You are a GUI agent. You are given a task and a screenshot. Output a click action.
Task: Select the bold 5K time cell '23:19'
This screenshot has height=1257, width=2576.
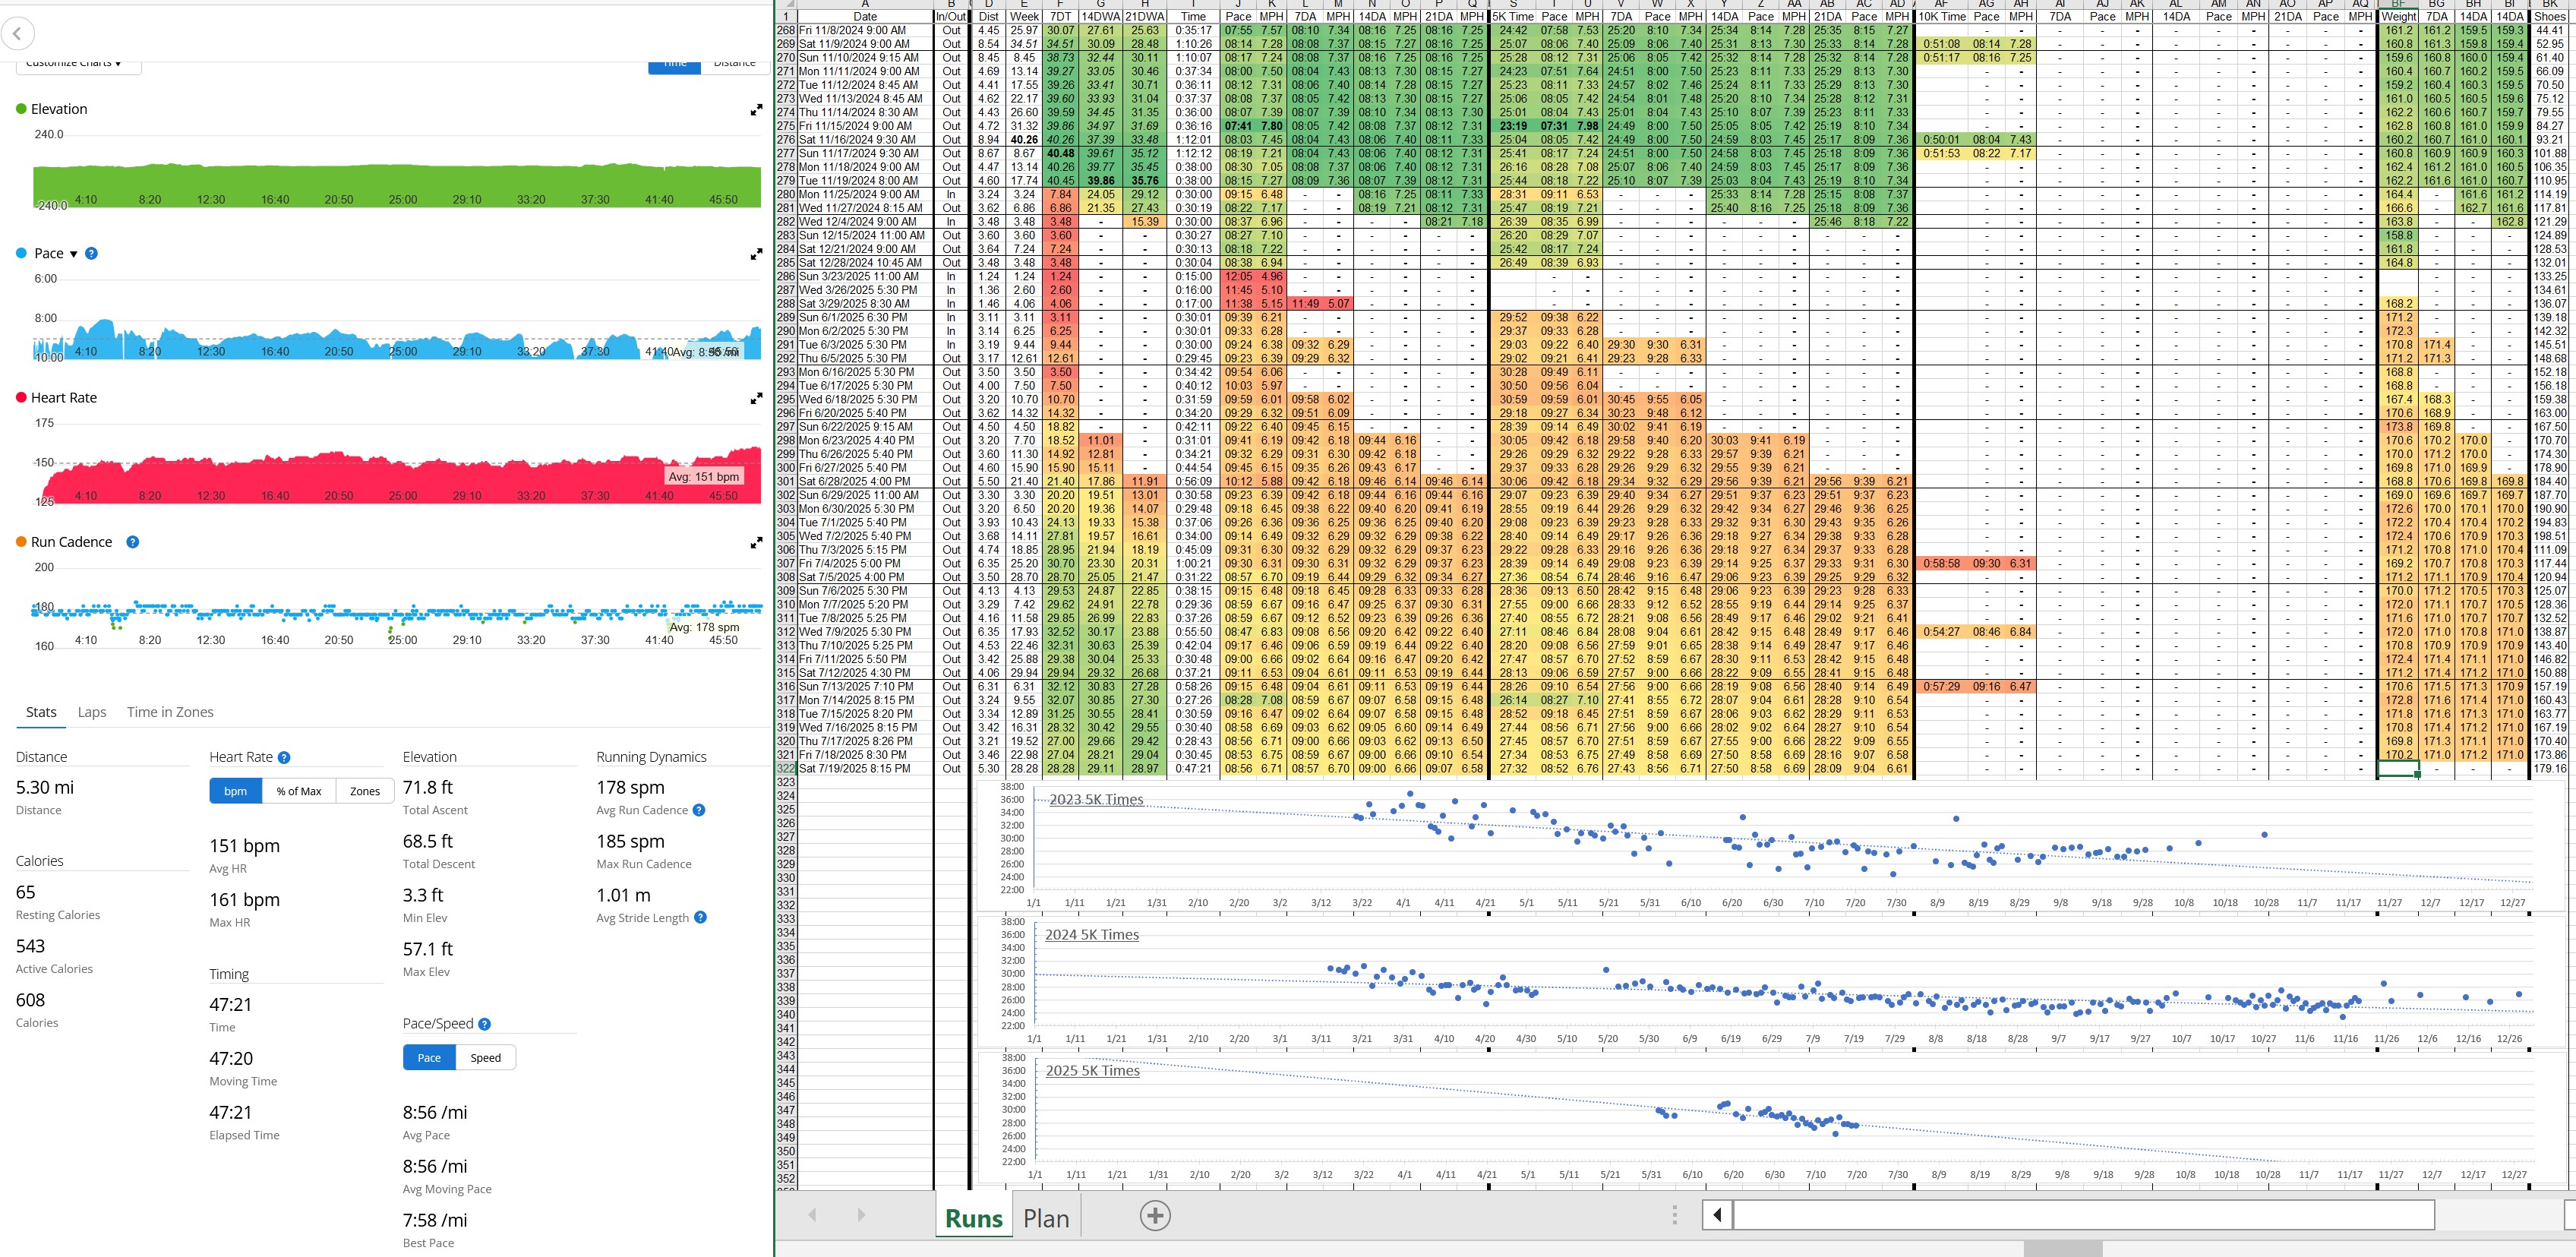[1513, 126]
